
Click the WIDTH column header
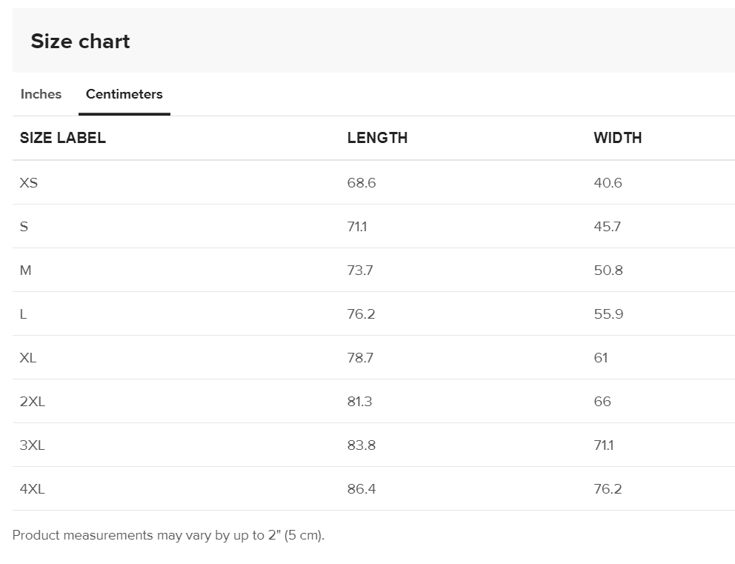(x=617, y=138)
